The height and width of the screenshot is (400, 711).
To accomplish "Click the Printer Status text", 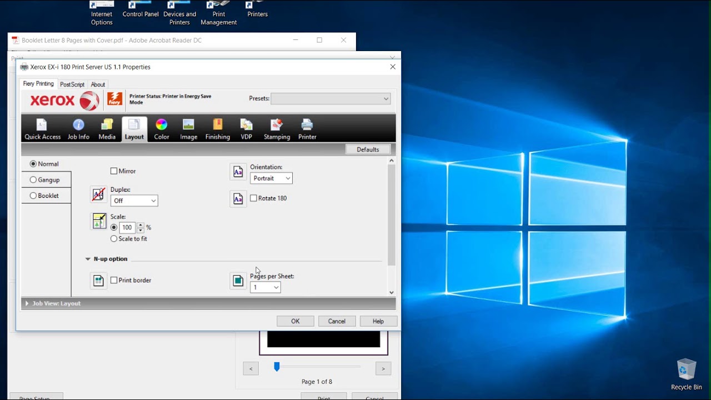I will tap(171, 99).
